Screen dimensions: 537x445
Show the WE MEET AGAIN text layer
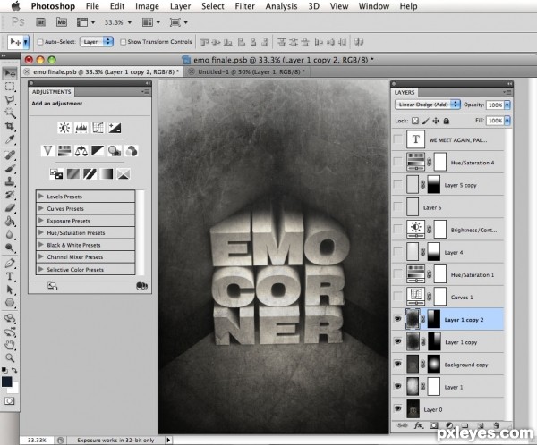coord(397,139)
